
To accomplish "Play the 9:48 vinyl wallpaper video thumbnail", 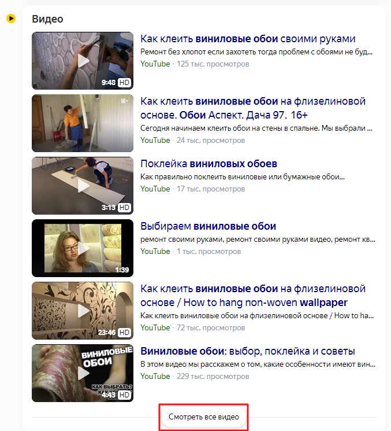I will [83, 61].
